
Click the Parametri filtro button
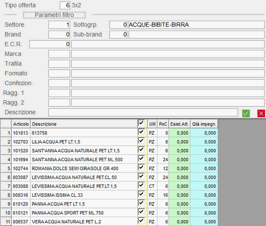coord(54,15)
